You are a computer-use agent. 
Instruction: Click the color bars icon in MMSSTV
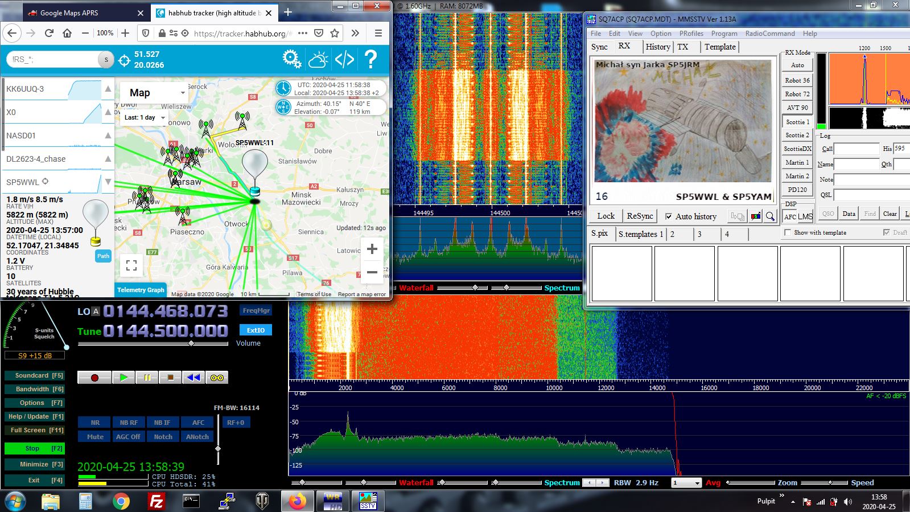(756, 216)
